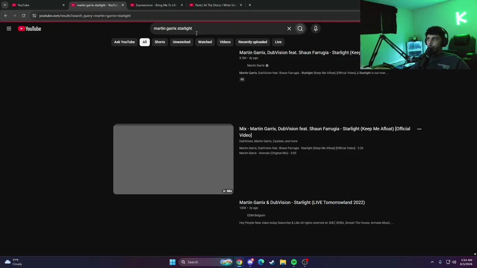
Task: Click the '9.5M • 4y ago' metadata line
Action: click(x=249, y=58)
